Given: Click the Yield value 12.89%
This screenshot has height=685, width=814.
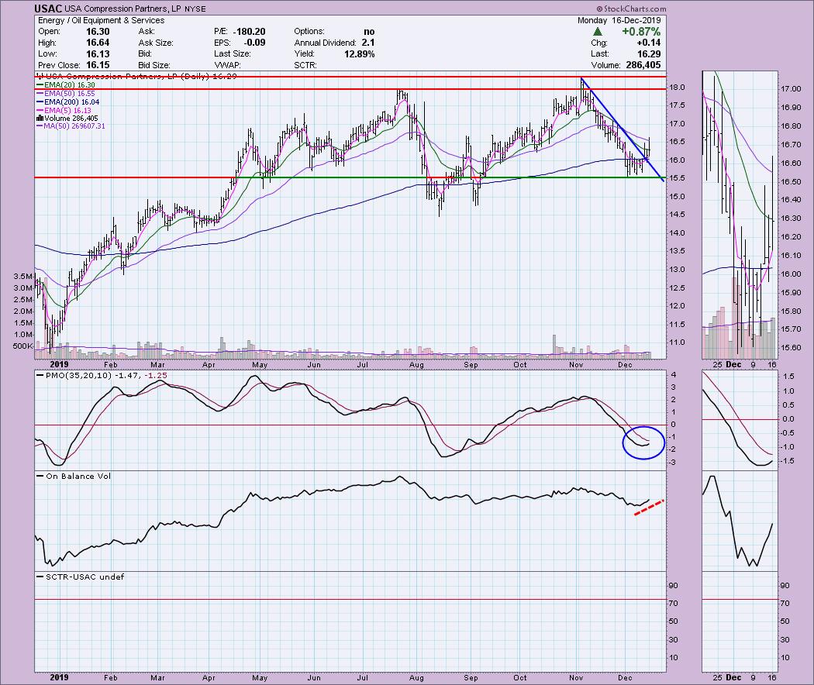Looking at the screenshot, I should 359,54.
